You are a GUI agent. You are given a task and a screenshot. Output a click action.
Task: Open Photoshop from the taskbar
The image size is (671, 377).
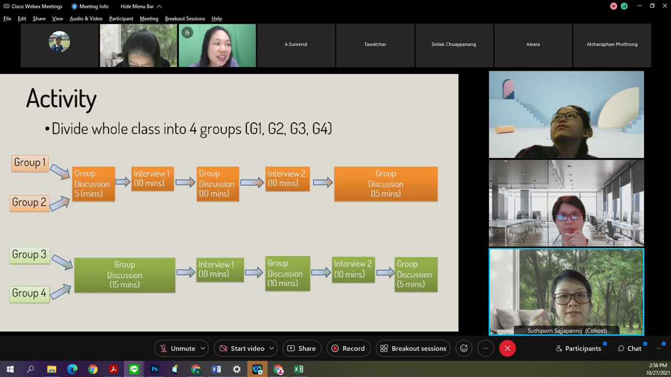(x=154, y=369)
